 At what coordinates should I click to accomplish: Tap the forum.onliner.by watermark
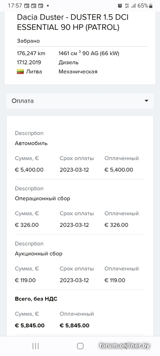tap(124, 346)
